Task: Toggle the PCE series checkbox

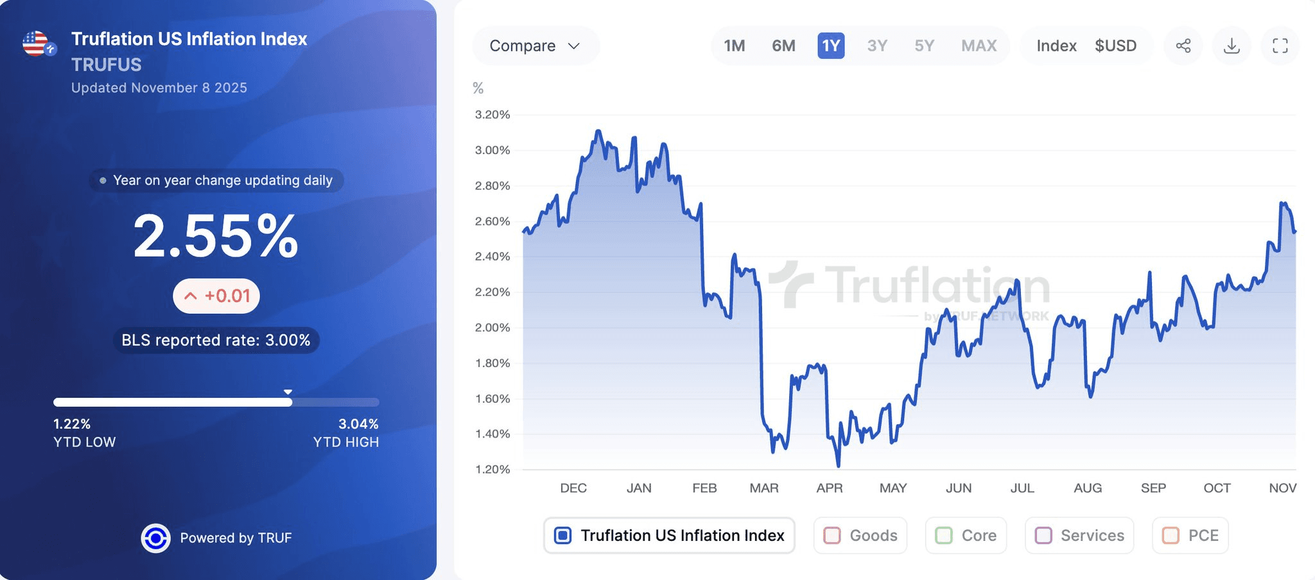Action: (1171, 535)
